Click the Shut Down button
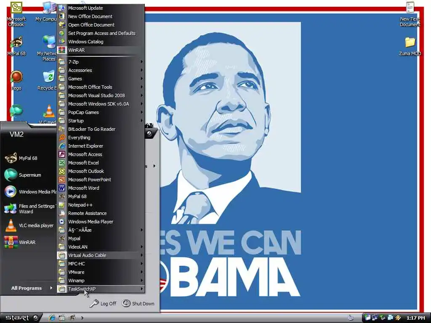This screenshot has height=323, width=431. [138, 304]
